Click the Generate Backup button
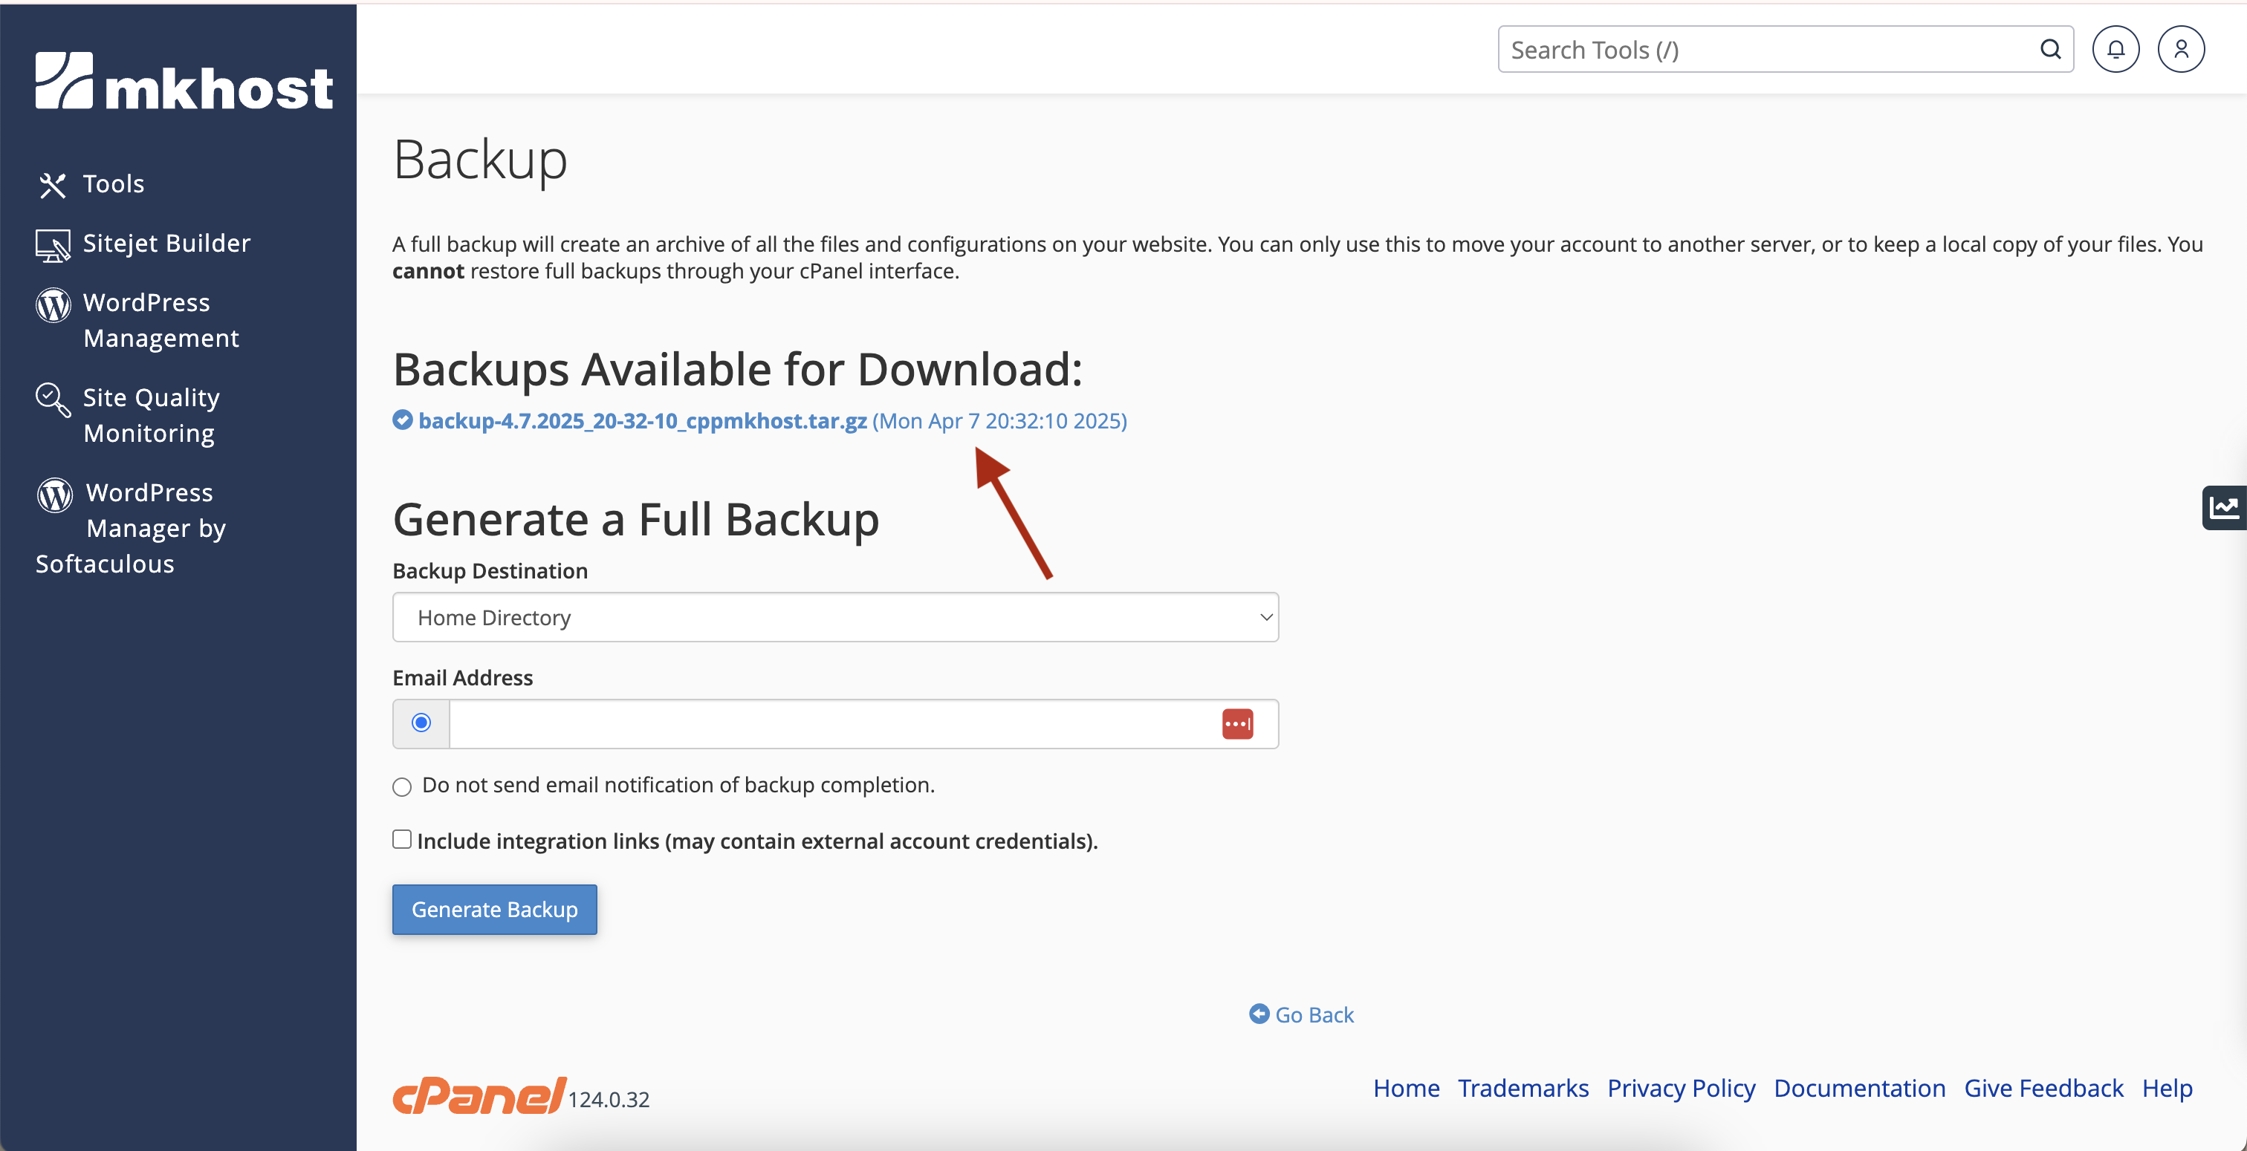 (495, 910)
